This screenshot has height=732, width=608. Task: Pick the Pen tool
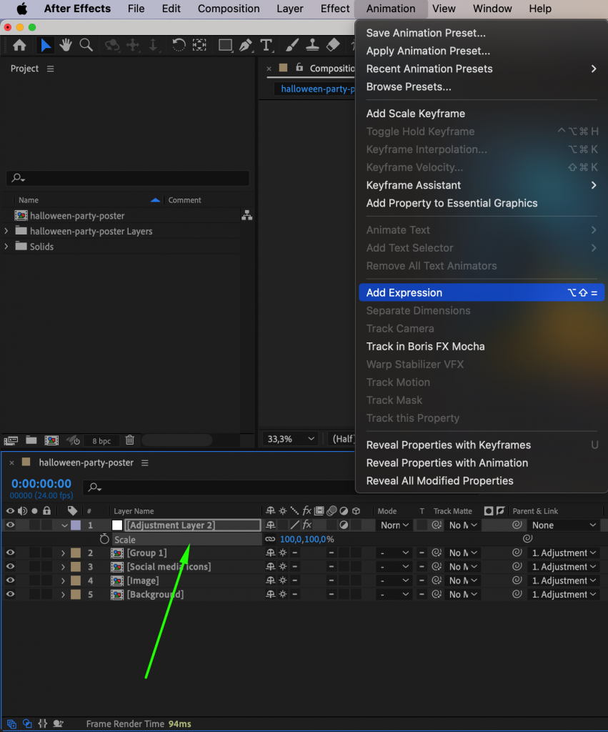pyautogui.click(x=246, y=45)
